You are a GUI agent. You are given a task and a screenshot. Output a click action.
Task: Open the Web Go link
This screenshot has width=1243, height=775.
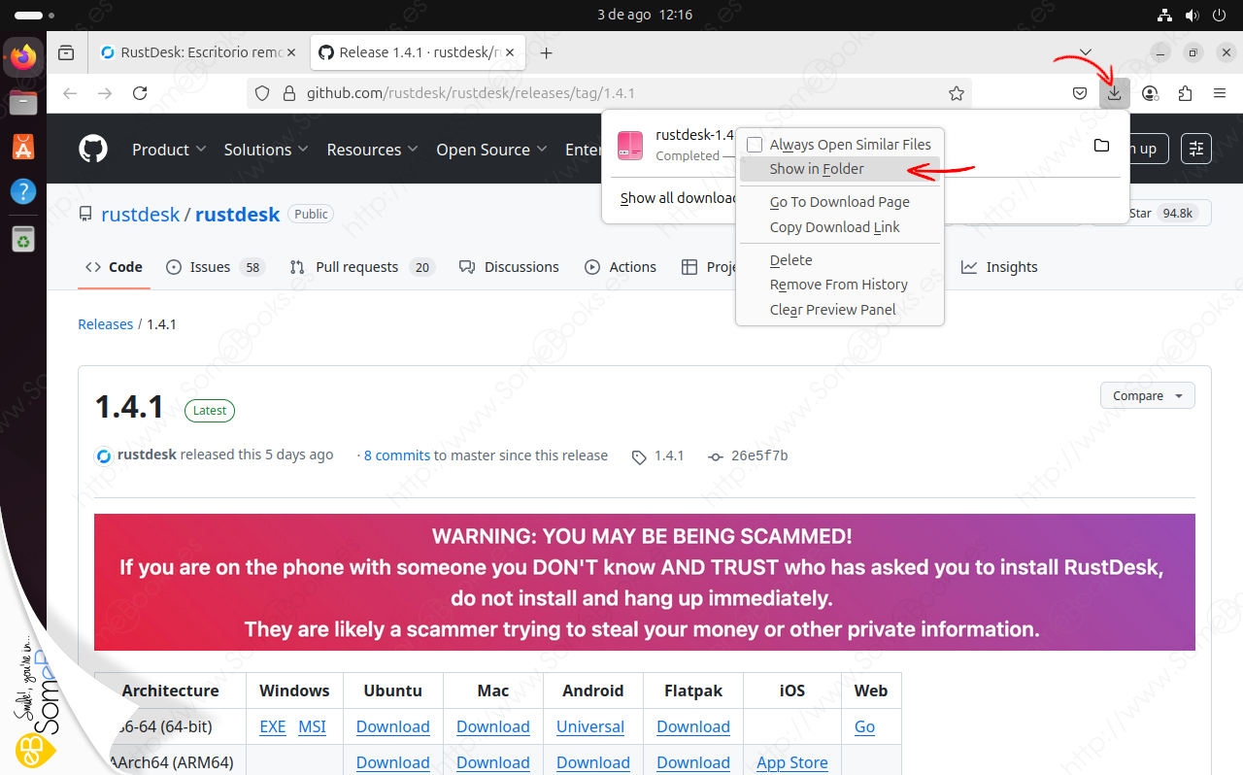(x=865, y=726)
